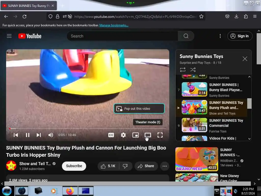This screenshot has width=261, height=196.
Task: Open the Firefox downloads panel
Action: 236,17
